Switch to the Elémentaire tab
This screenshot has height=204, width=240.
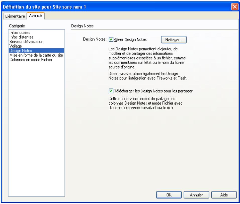click(15, 16)
